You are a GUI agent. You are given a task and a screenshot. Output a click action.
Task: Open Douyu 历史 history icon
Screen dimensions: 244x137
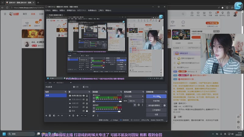click(192, 14)
